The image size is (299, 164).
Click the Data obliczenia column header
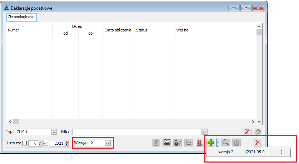tap(118, 30)
